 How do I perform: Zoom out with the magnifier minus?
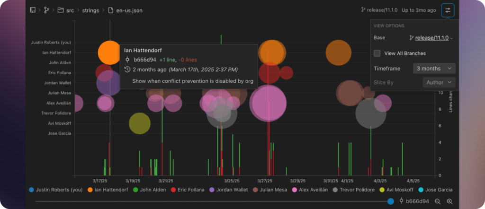point(438,201)
